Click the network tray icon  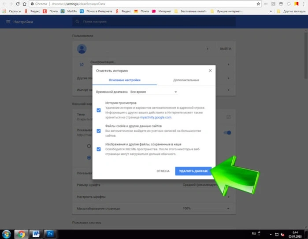[x=277, y=235]
